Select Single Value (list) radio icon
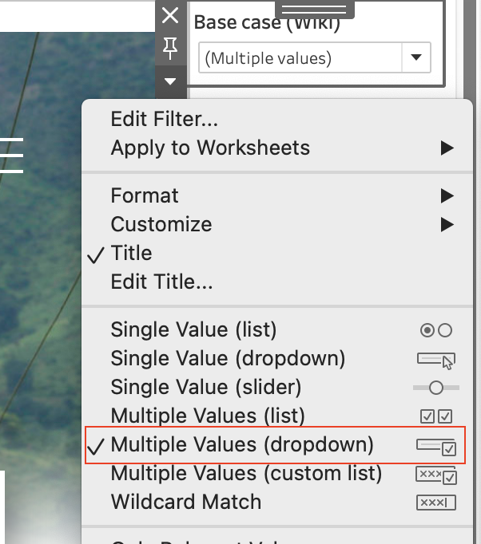This screenshot has height=544, width=481. [436, 330]
